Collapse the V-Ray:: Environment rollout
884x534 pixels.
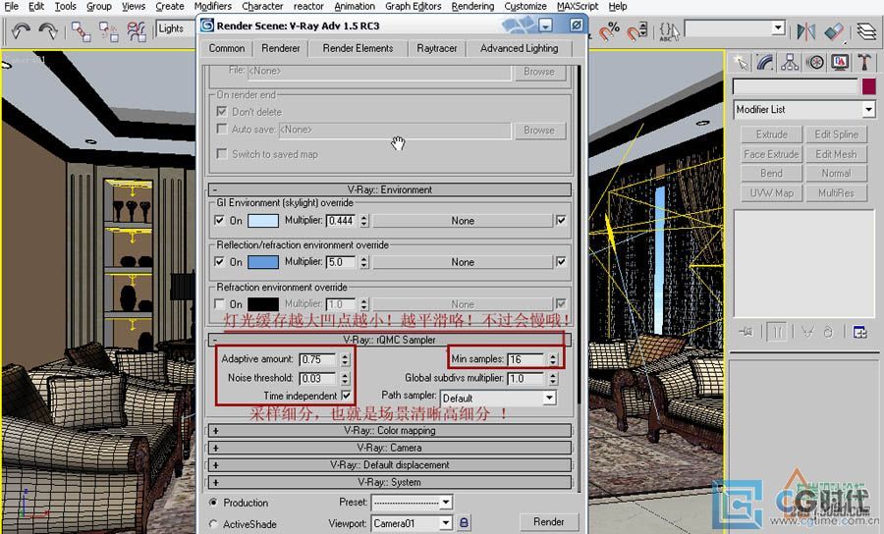[390, 189]
